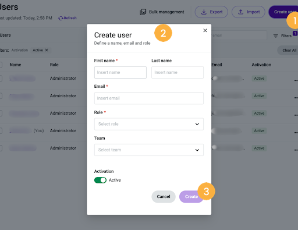Click the chevron in Select team field

[197, 150]
